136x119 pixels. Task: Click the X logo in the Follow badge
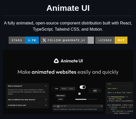pos(44,40)
